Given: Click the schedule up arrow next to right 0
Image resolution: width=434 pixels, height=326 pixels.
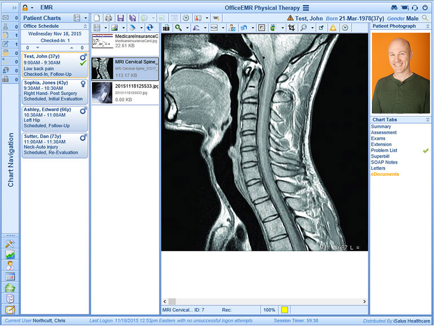Looking at the screenshot, I should point(72,47).
